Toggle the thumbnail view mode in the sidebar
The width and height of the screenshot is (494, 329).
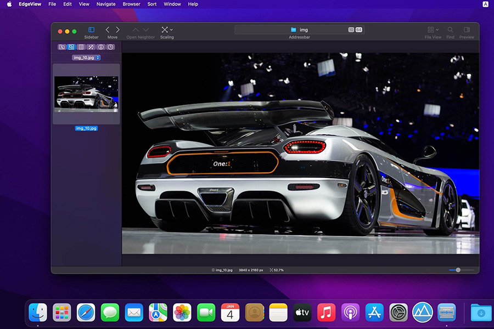pos(71,47)
